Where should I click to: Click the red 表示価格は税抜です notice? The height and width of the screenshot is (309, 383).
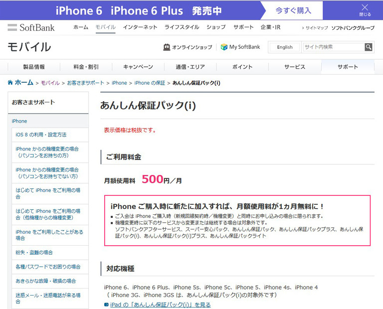[x=130, y=130]
